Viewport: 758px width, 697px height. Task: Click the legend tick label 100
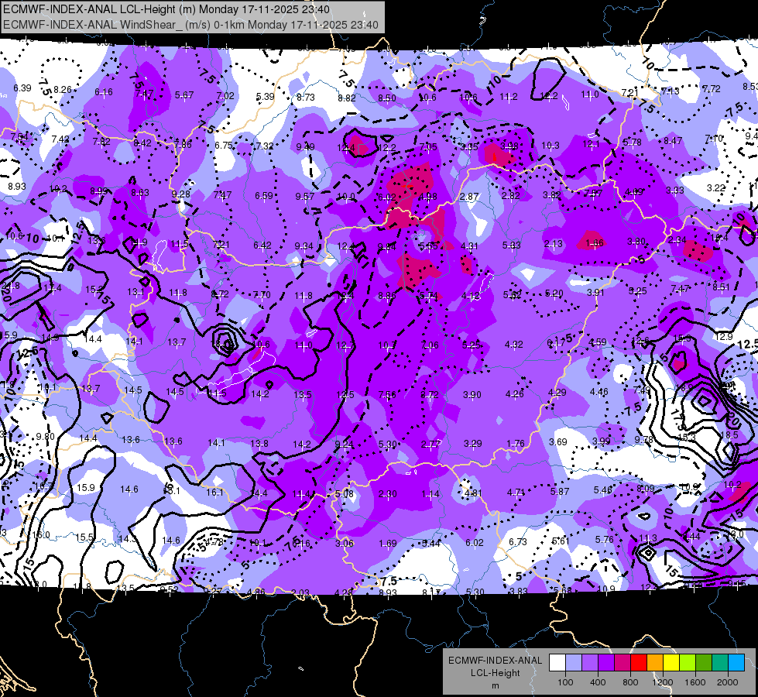[565, 682]
